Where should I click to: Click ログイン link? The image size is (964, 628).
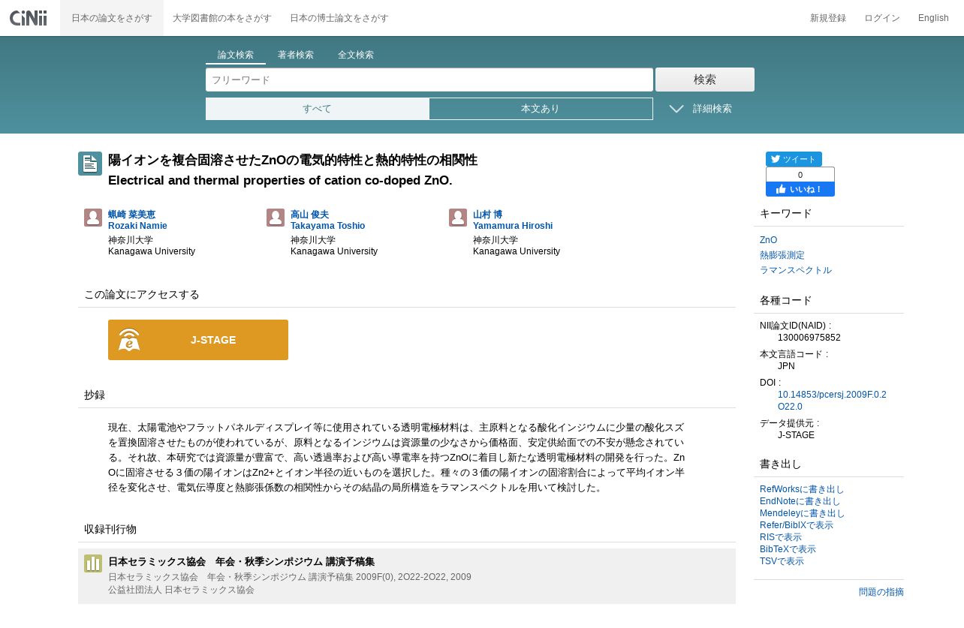(882, 18)
